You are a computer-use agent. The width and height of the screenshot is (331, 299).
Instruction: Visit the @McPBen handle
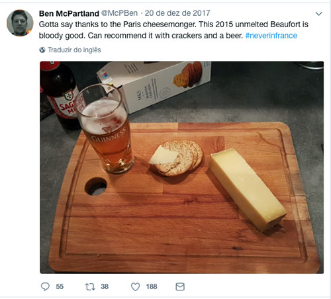119,13
